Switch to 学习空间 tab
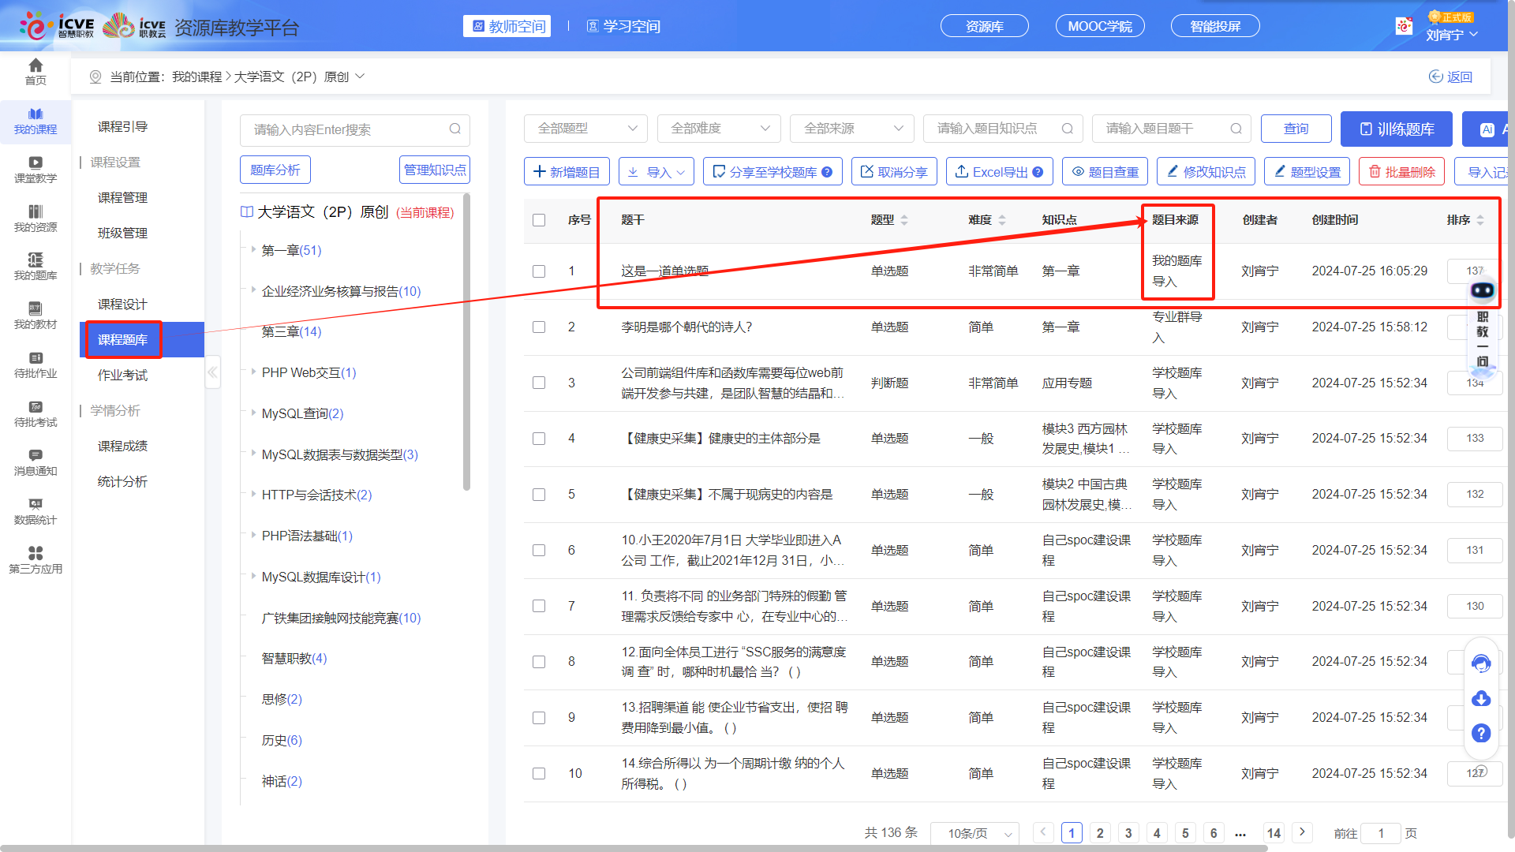The height and width of the screenshot is (852, 1515). coord(623,26)
